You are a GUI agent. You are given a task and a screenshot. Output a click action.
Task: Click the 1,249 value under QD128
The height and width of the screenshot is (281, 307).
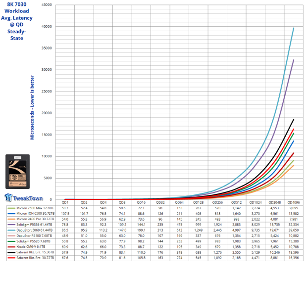(199, 230)
